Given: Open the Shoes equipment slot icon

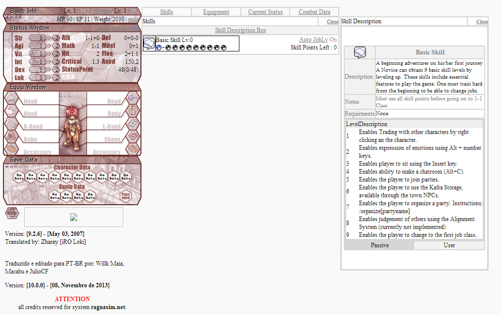Looking at the screenshot, I should pos(133,136).
